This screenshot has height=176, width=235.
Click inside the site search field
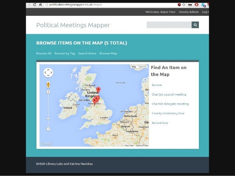(x=169, y=25)
